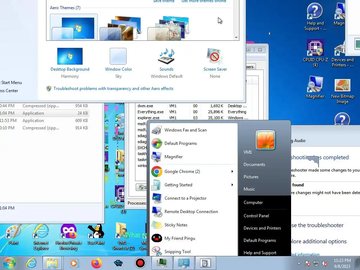Click Save theme link
Image resolution: width=360 pixels, height=270 pixels.
pos(163,1)
